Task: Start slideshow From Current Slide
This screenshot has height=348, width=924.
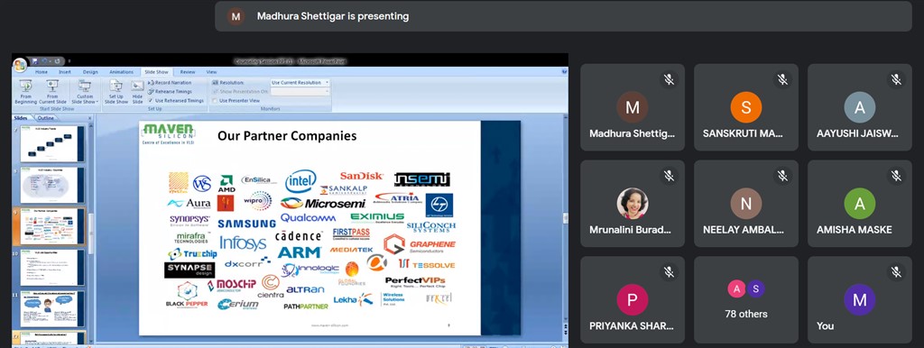Action: pos(52,92)
